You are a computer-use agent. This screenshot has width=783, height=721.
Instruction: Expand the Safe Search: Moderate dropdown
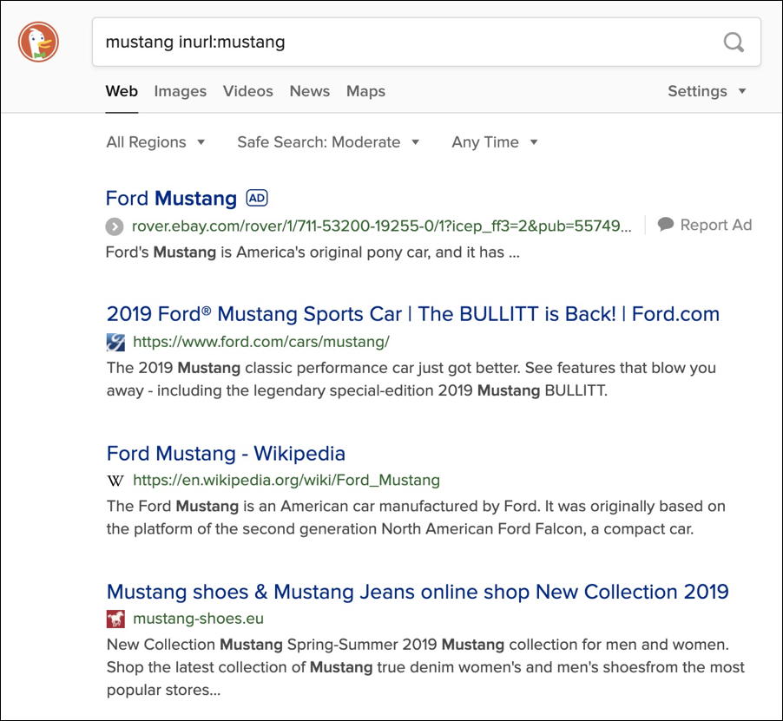pyautogui.click(x=328, y=142)
